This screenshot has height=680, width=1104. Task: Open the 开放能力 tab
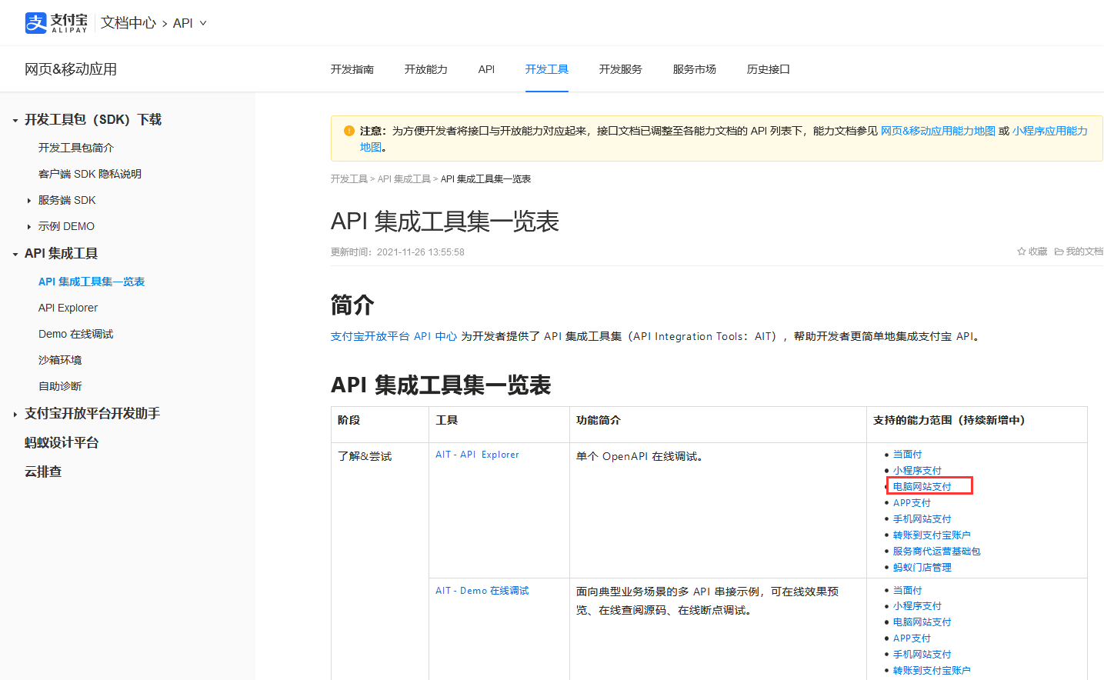426,69
